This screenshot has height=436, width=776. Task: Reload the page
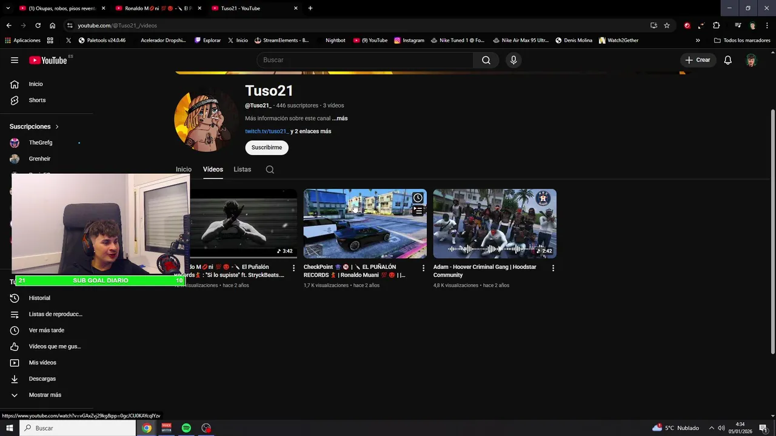(38, 25)
